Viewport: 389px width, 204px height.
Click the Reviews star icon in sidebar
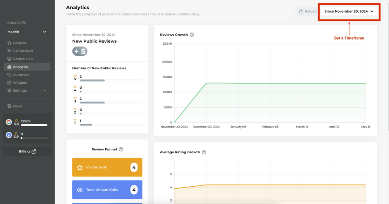coord(9,43)
